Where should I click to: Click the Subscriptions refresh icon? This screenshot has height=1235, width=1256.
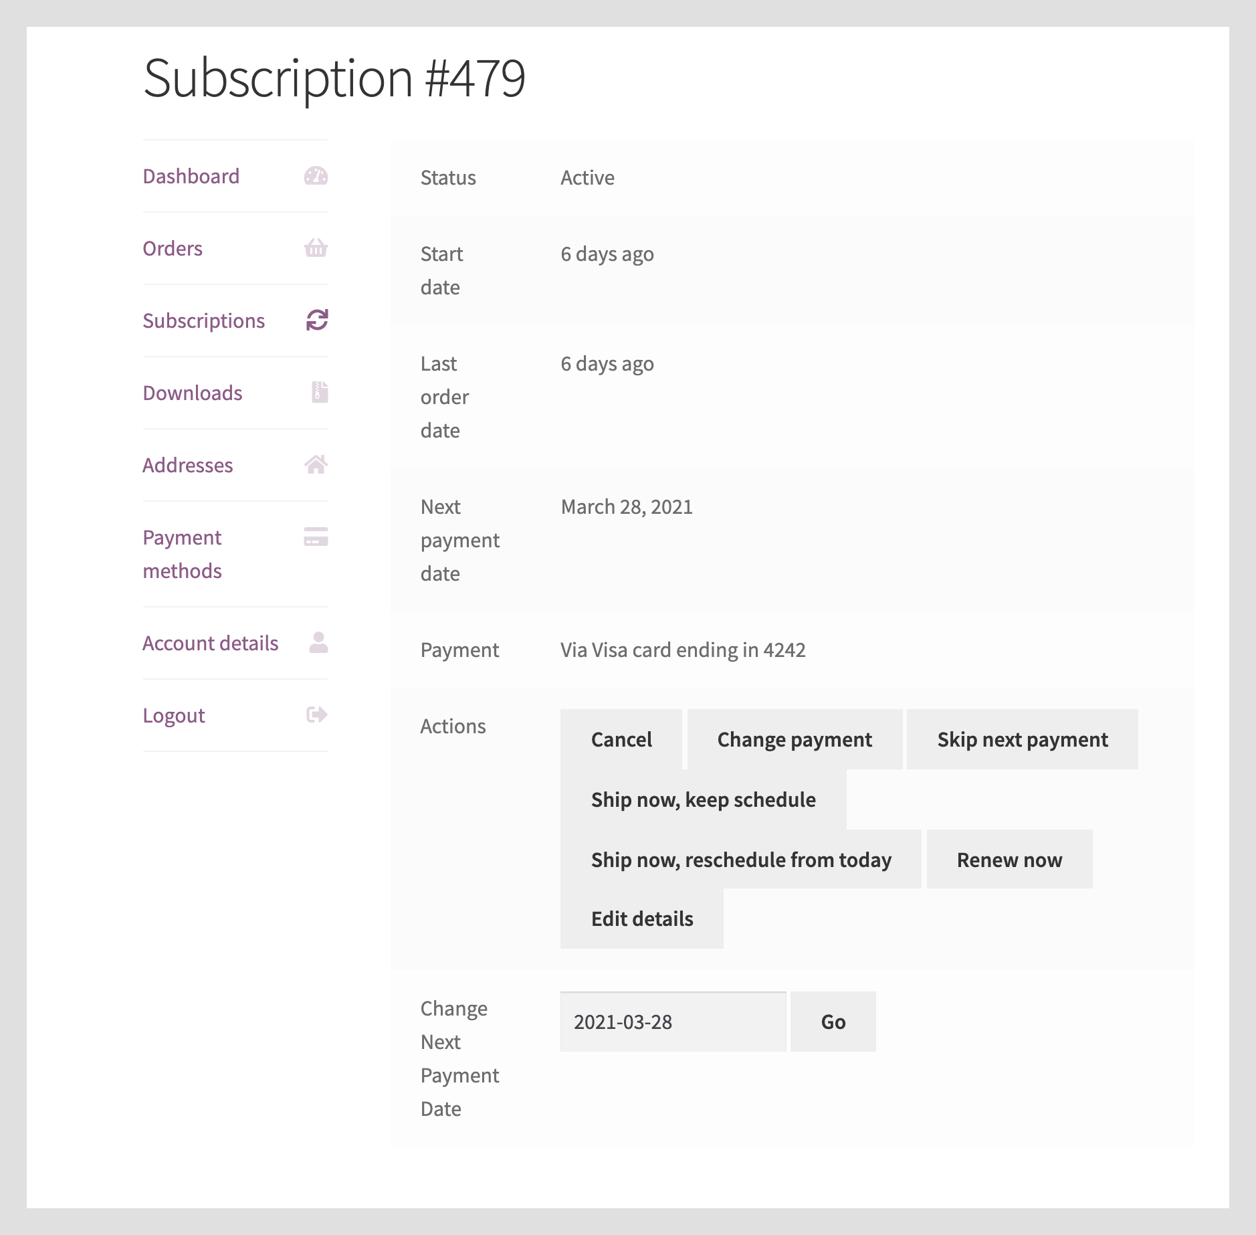click(316, 320)
